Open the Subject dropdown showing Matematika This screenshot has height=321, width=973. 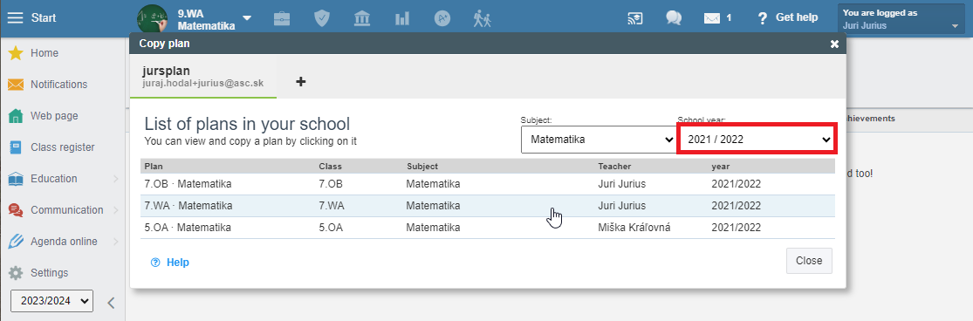[598, 140]
